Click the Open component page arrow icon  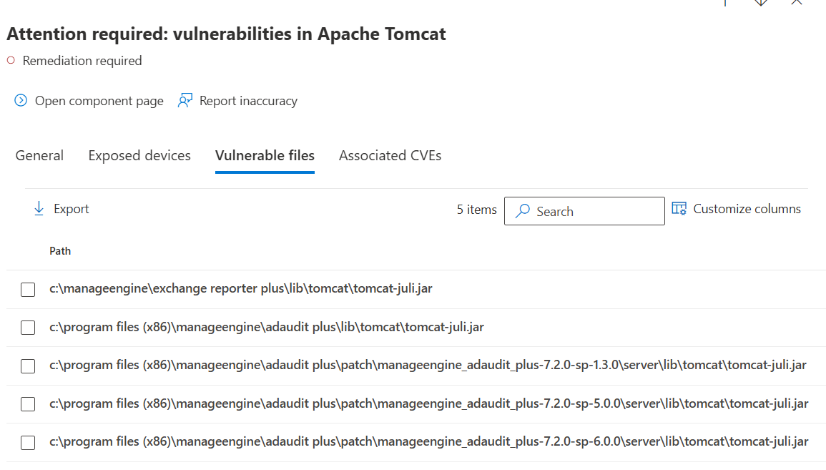point(21,101)
